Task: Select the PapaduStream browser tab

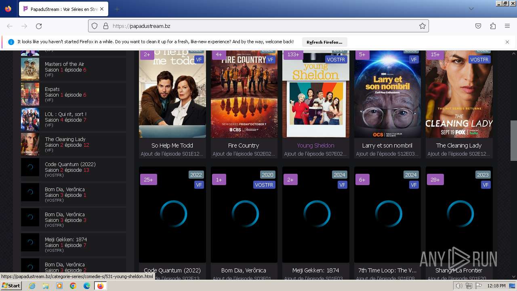Action: [63, 9]
